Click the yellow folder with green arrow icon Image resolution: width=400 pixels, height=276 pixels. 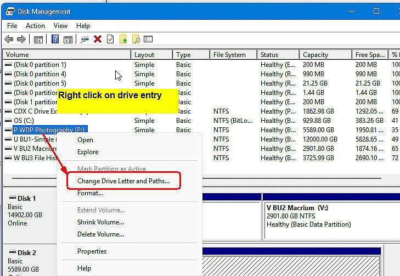click(x=123, y=39)
